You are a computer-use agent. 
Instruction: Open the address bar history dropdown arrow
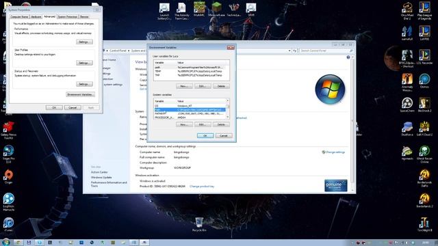click(289, 51)
